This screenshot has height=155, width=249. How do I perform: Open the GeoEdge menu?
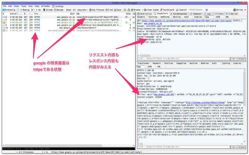point(58,6)
